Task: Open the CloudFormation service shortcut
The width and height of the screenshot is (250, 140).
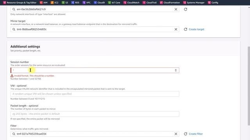Action: point(170,3)
